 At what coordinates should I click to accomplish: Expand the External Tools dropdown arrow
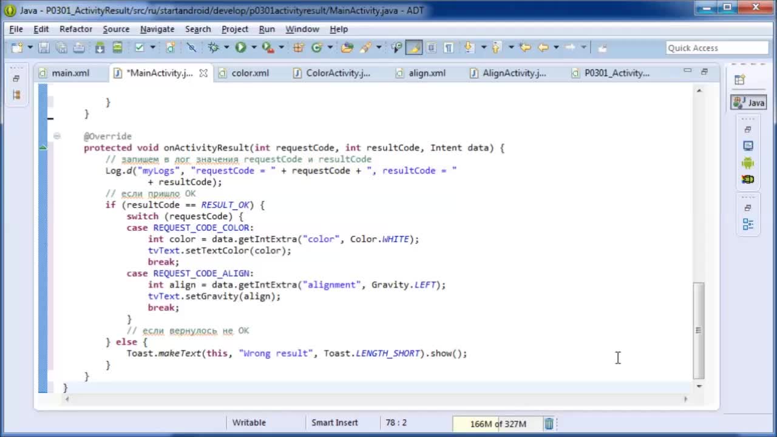(x=281, y=47)
